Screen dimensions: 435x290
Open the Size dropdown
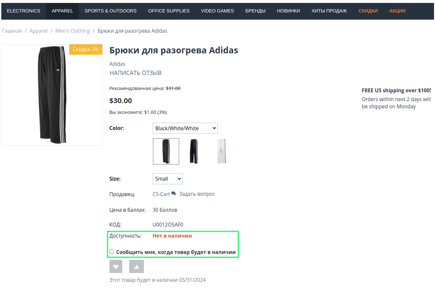(x=168, y=179)
